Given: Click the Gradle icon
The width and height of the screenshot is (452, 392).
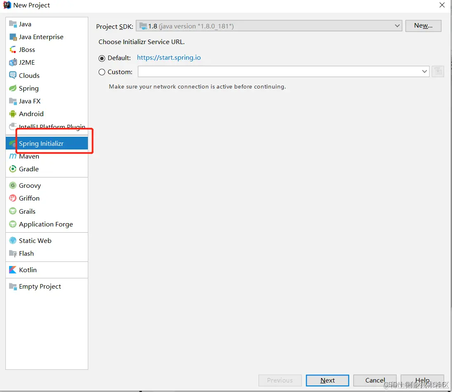Looking at the screenshot, I should (x=13, y=169).
